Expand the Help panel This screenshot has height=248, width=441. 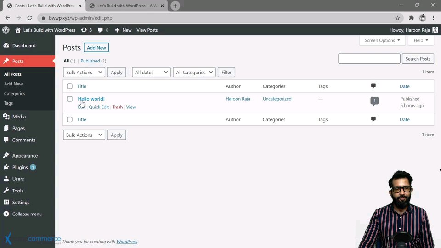click(421, 40)
